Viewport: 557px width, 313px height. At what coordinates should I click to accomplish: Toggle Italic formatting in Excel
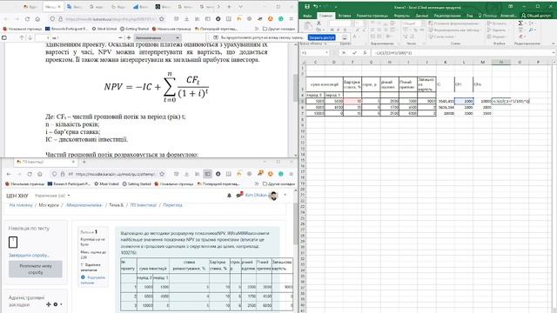pyautogui.click(x=338, y=30)
